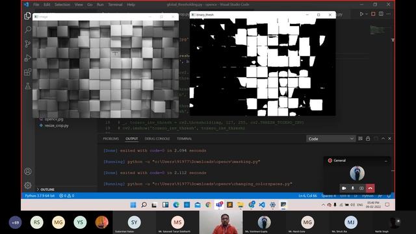This screenshot has height=234, width=416.
Task: Click Spaces: 4 indentation in the status bar
Action: (x=328, y=196)
